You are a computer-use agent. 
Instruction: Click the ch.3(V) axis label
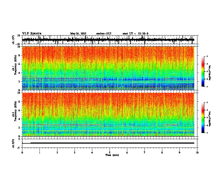pyautogui.click(x=13, y=143)
